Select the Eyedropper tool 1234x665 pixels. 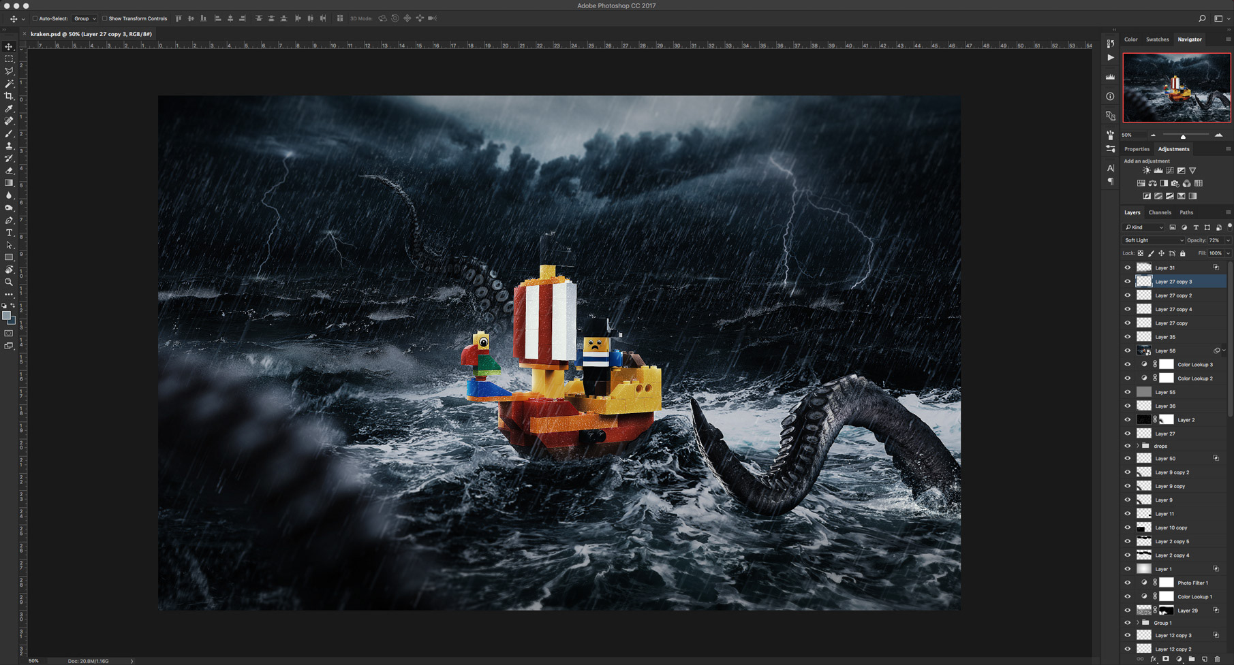[x=9, y=108]
